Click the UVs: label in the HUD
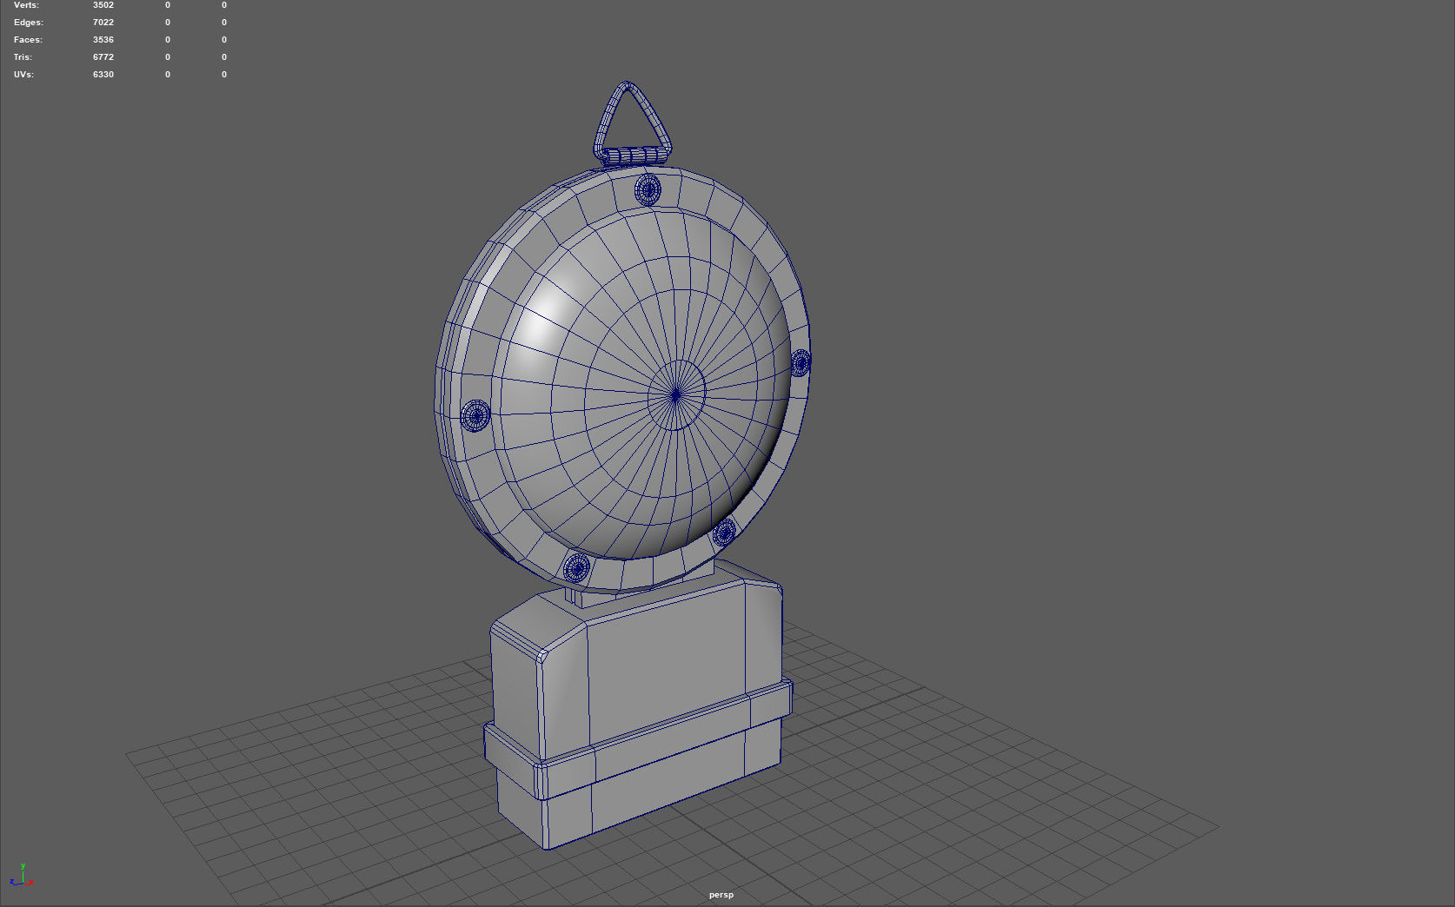The height and width of the screenshot is (907, 1455). (x=23, y=75)
